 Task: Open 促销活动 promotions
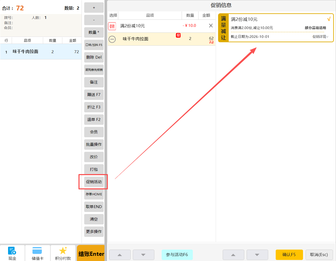pos(94,182)
